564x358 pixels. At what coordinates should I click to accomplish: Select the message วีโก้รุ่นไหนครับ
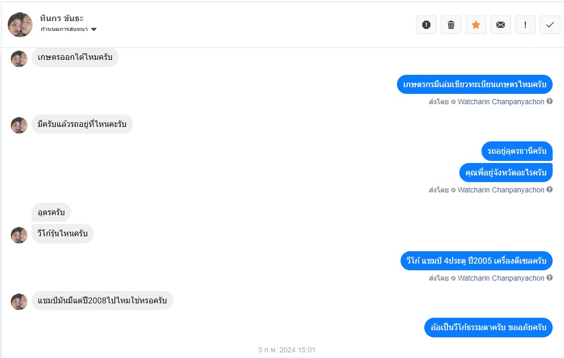pyautogui.click(x=62, y=234)
